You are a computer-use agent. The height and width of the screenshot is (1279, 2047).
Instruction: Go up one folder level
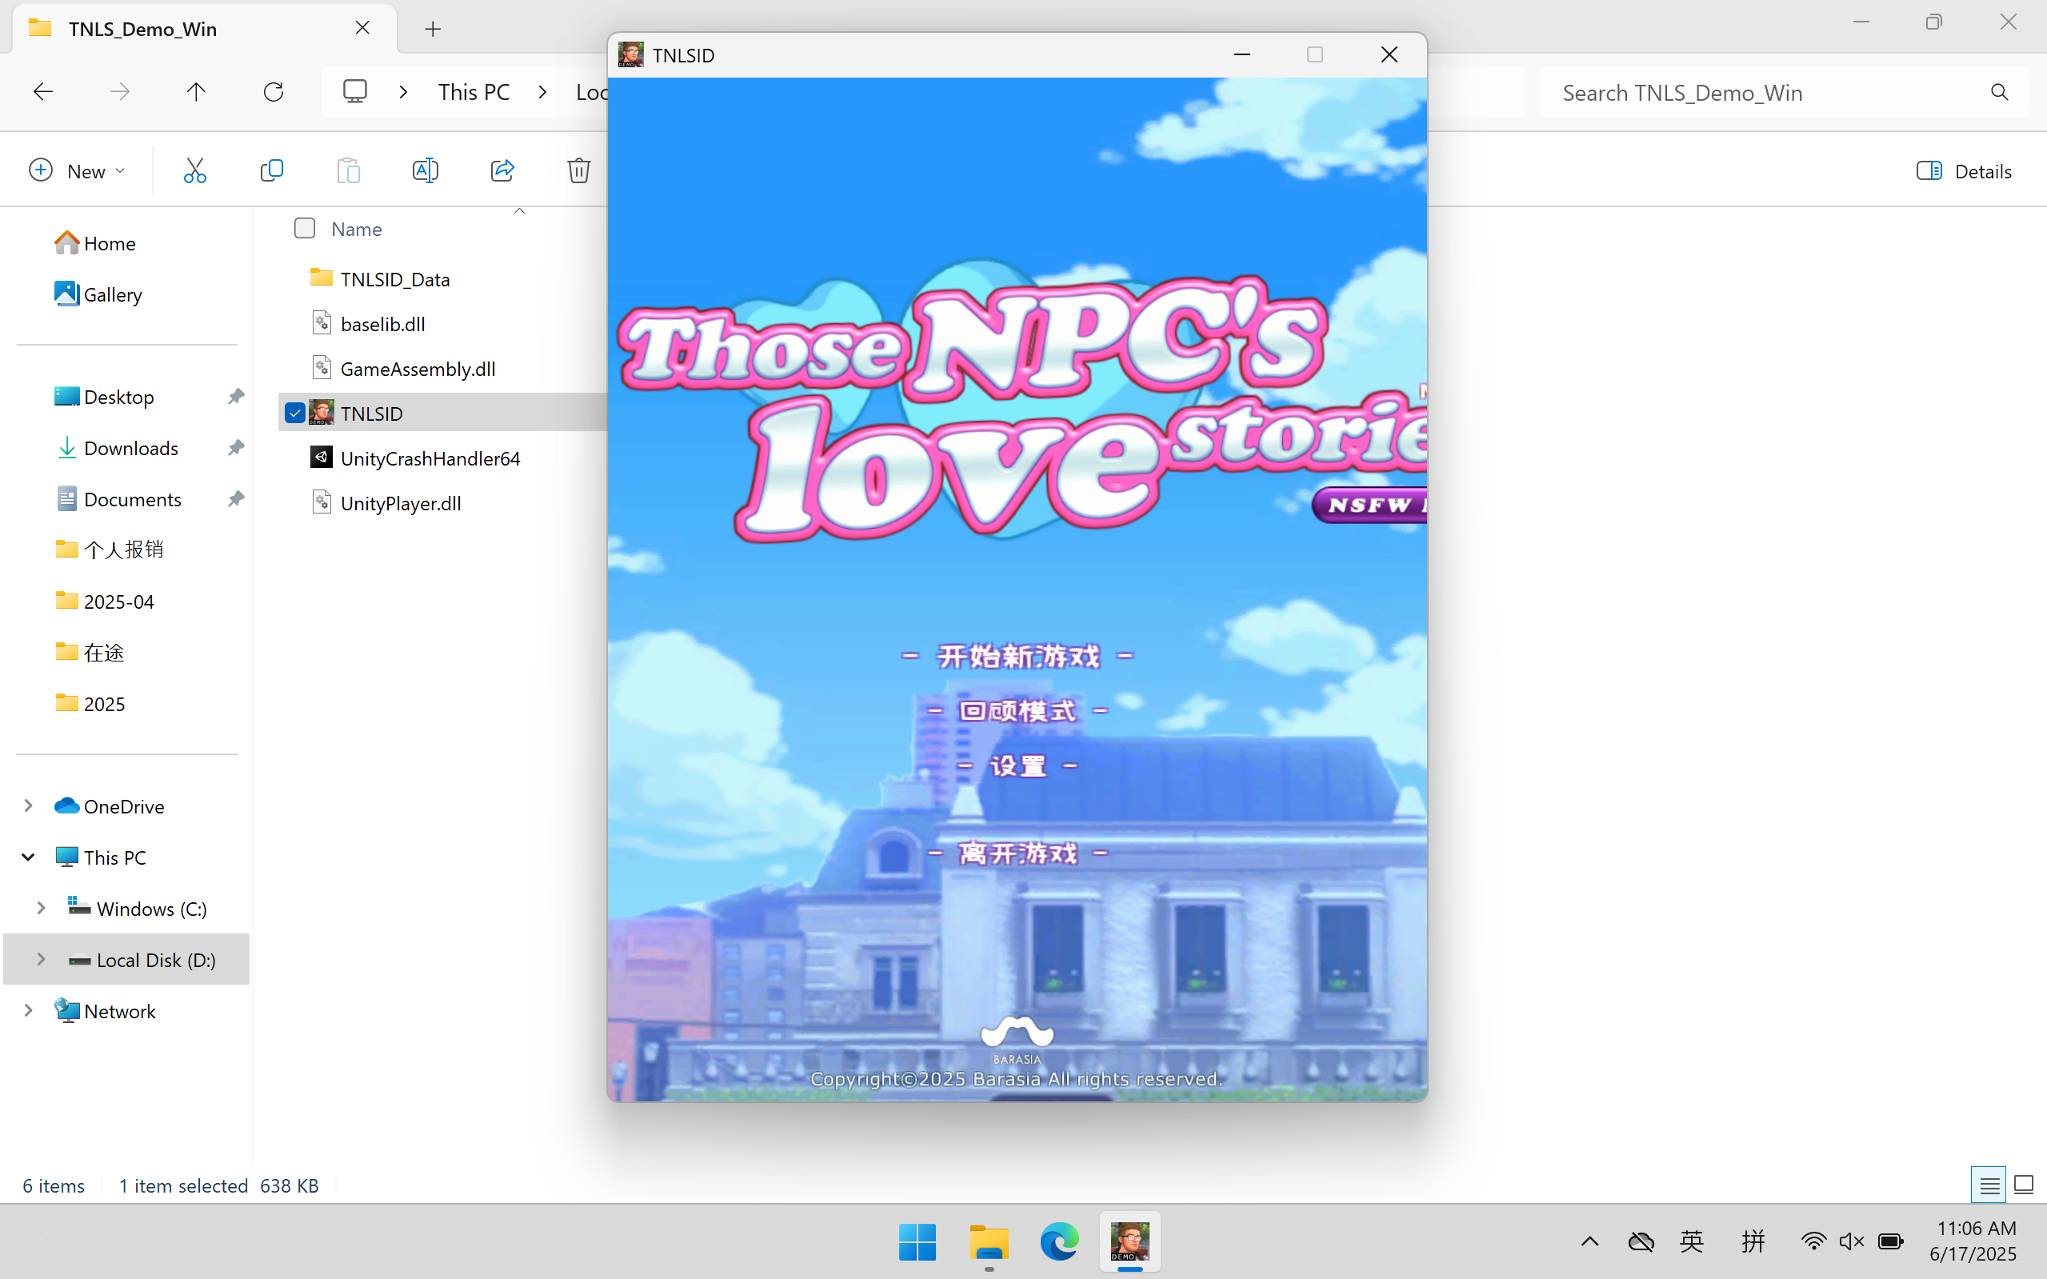click(x=196, y=91)
